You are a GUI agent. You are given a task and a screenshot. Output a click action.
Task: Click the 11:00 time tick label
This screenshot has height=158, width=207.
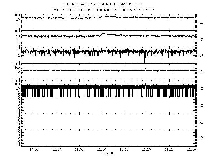tap(57, 150)
